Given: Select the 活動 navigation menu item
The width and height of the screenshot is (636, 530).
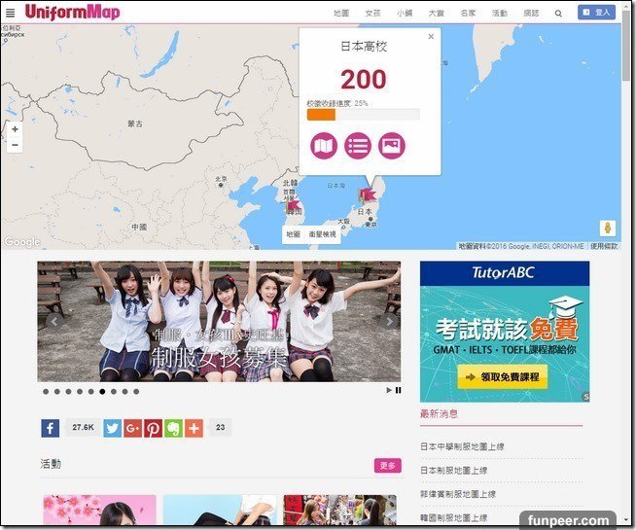Looking at the screenshot, I should [x=499, y=14].
